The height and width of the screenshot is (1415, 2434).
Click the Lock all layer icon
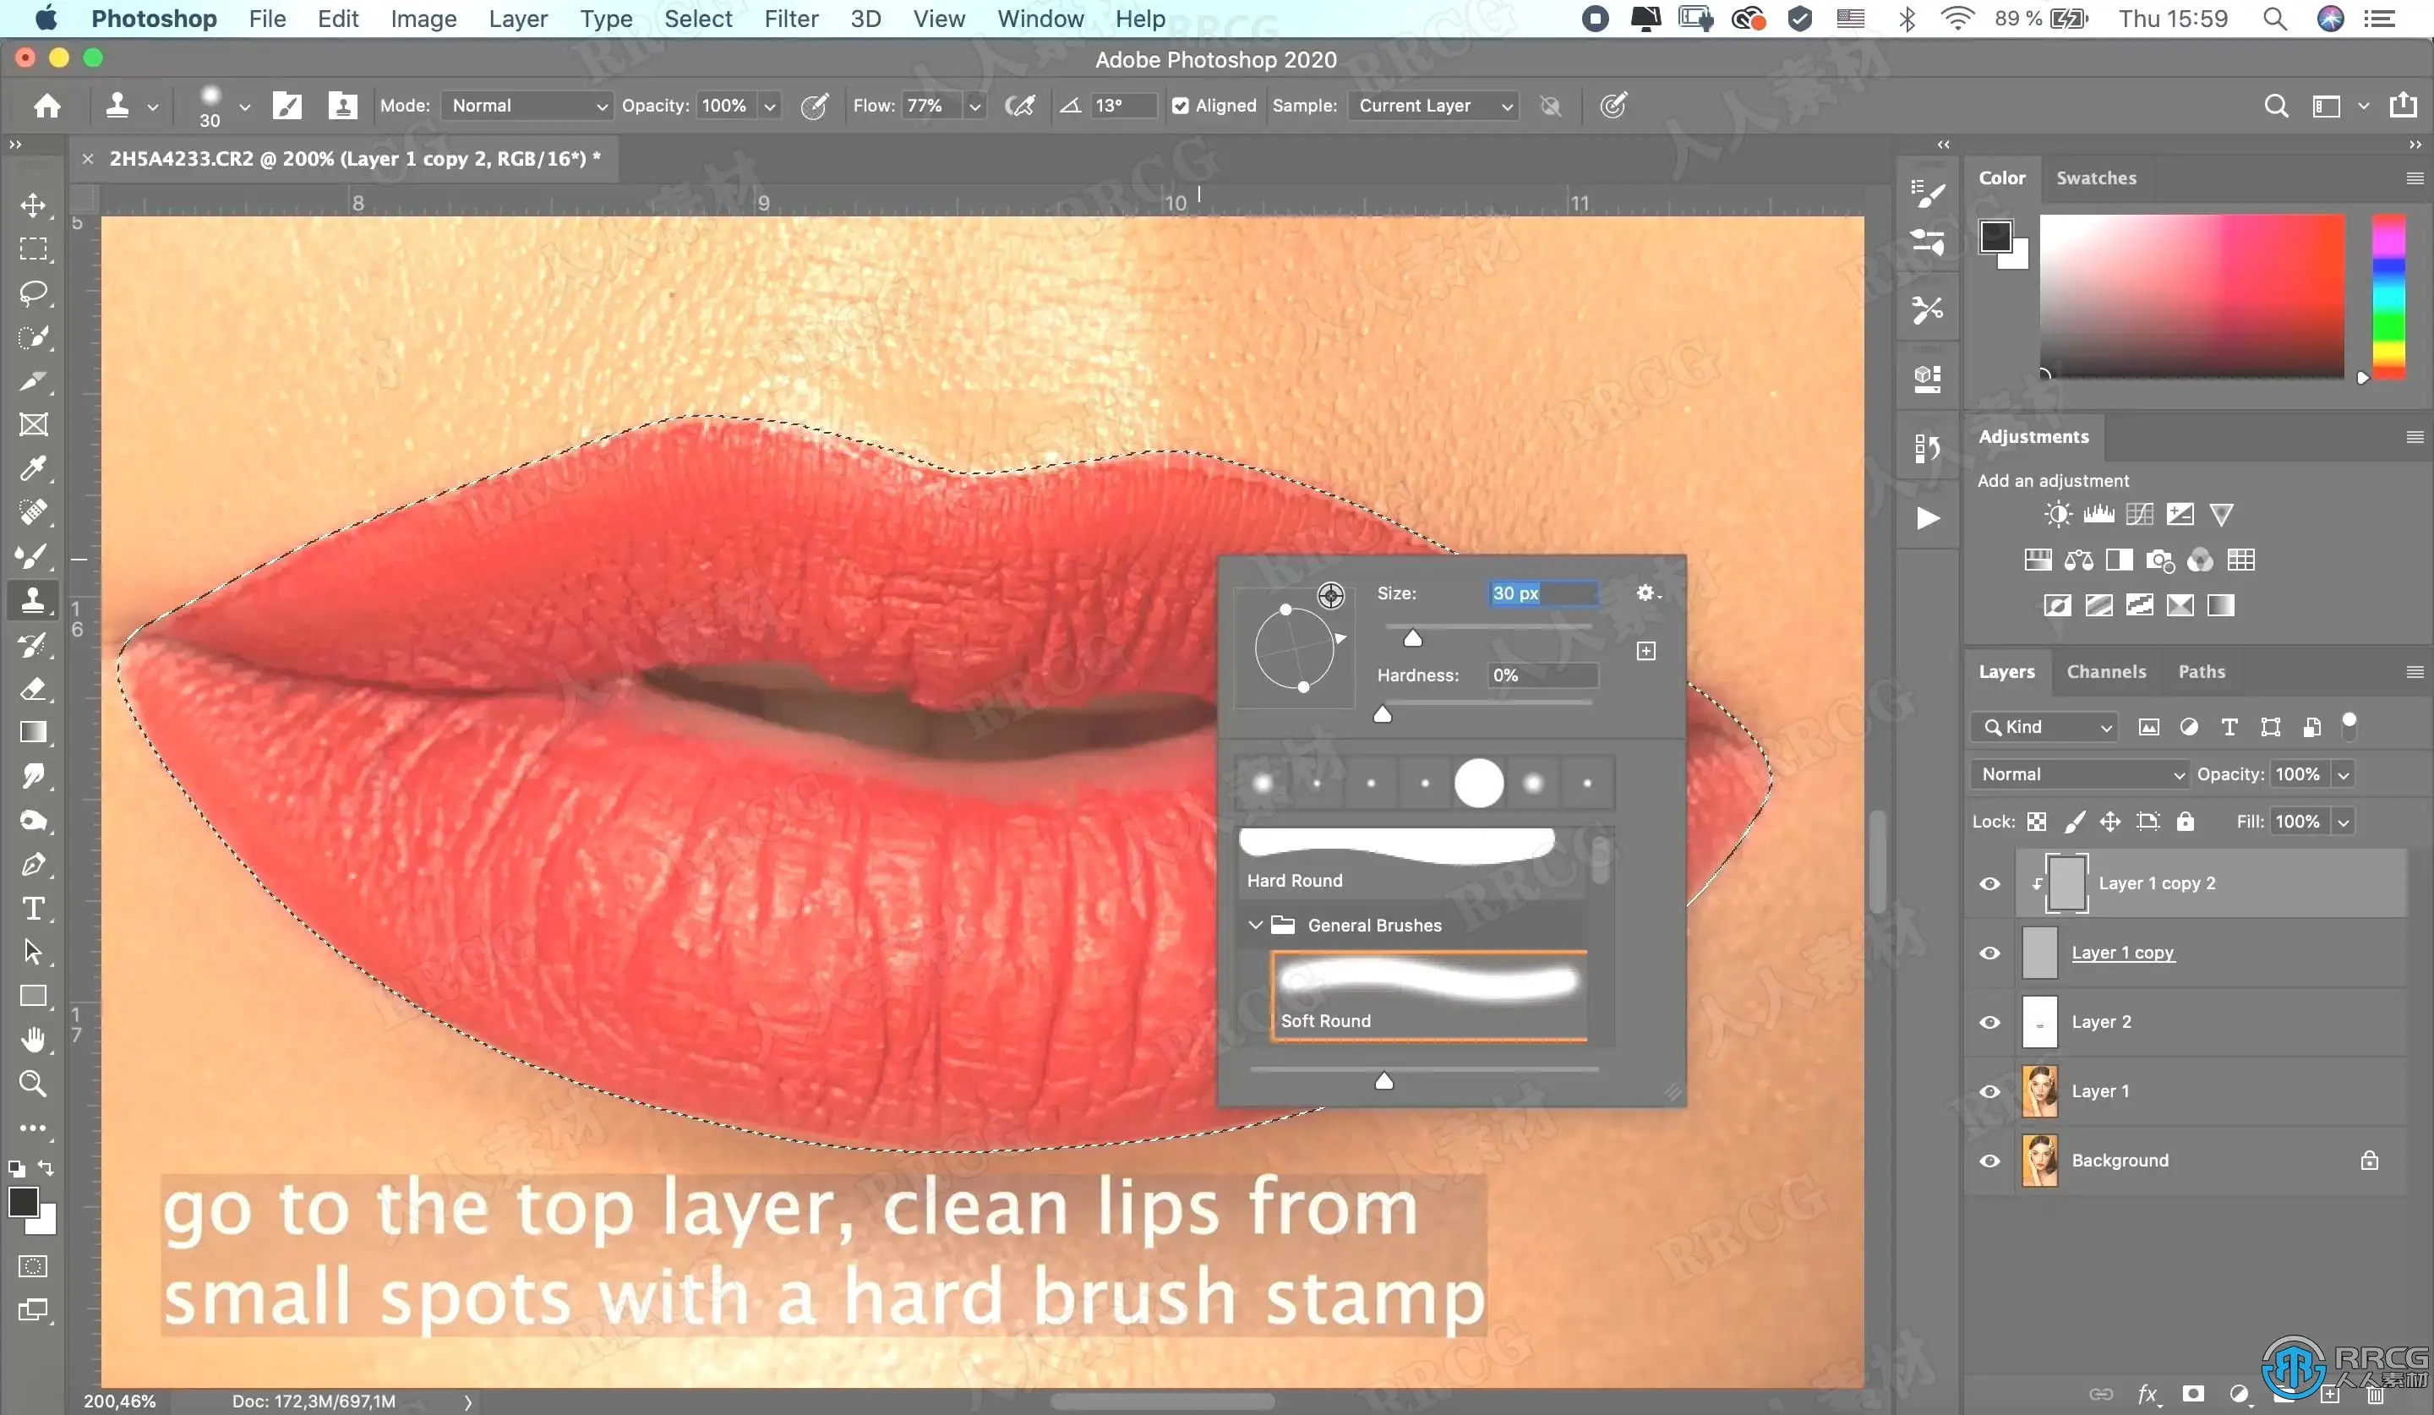2185,822
